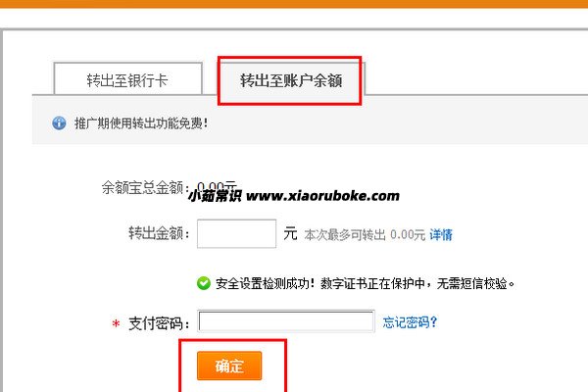The height and width of the screenshot is (392, 588).
Task: Click the blue info icon beside promo notice
Action: coord(59,123)
